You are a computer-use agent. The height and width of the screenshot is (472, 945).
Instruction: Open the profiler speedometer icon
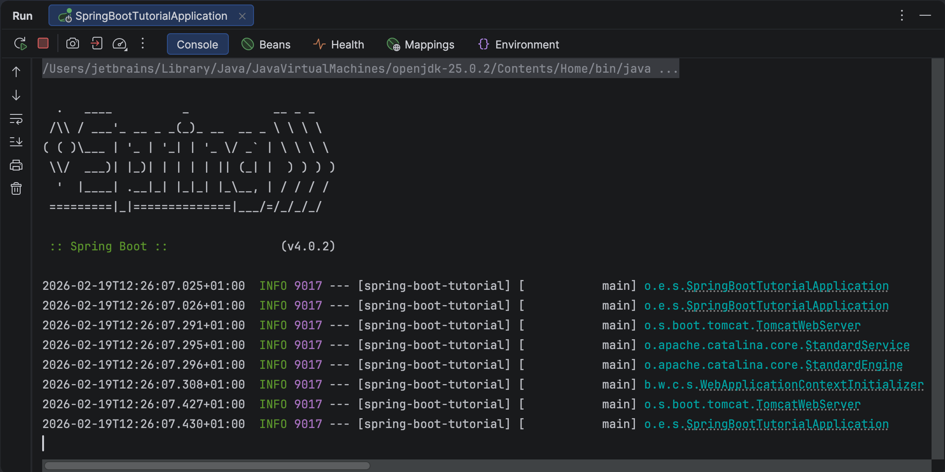pyautogui.click(x=120, y=44)
